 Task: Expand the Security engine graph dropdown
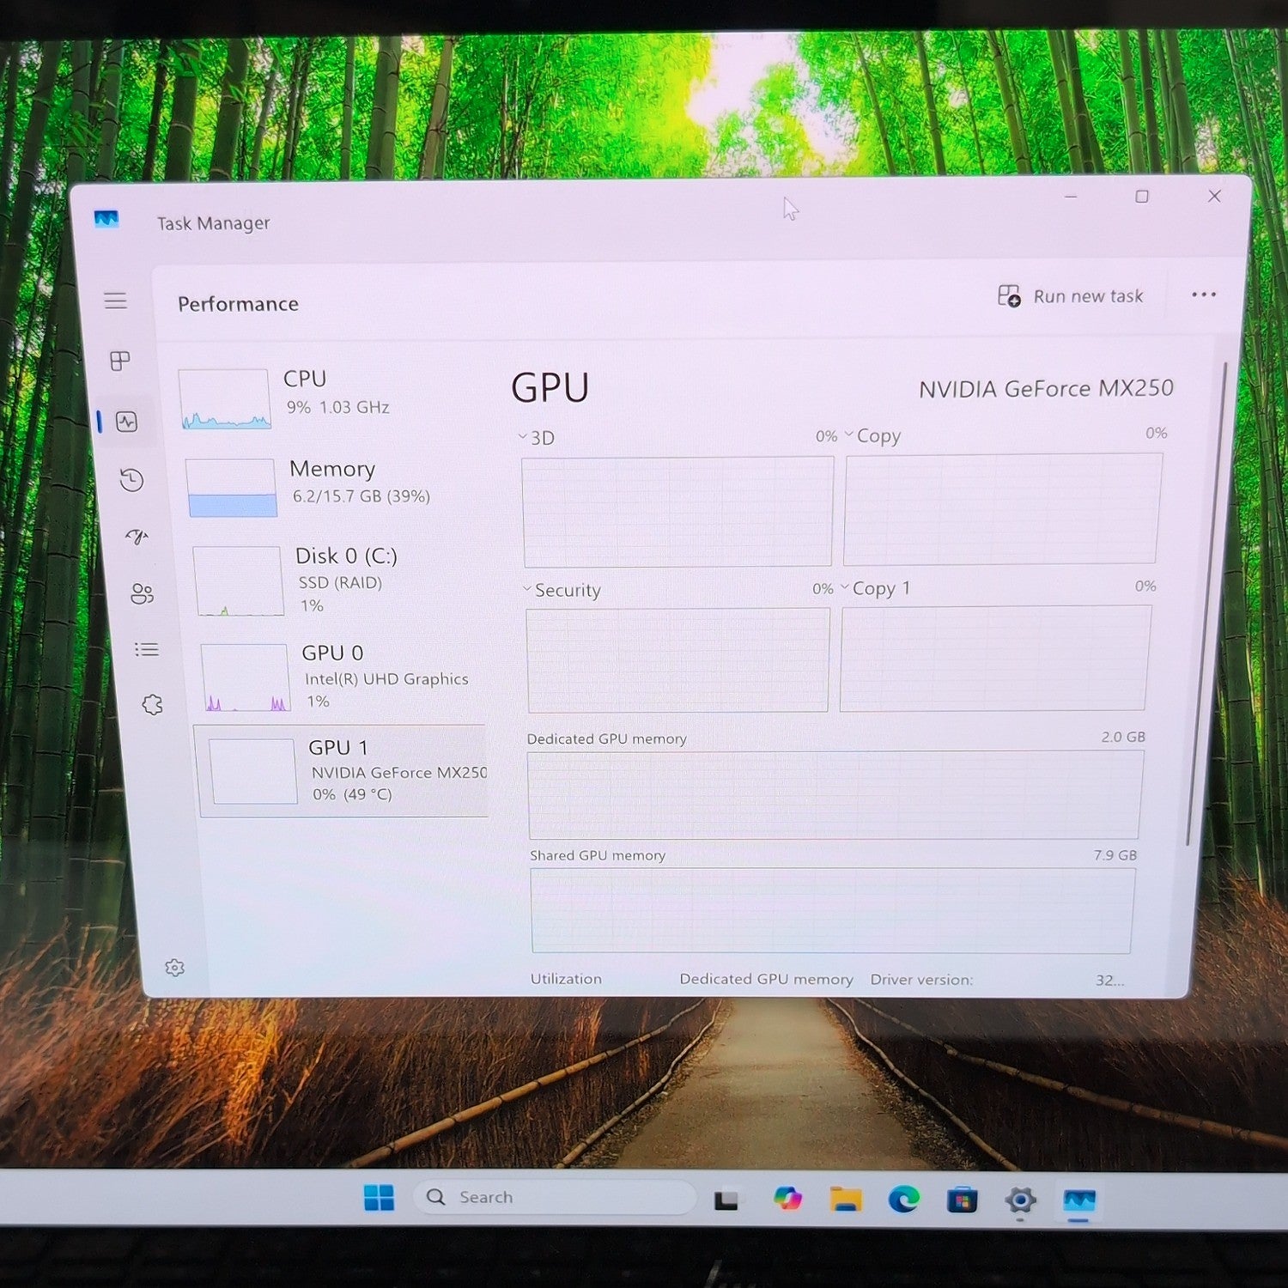(562, 590)
